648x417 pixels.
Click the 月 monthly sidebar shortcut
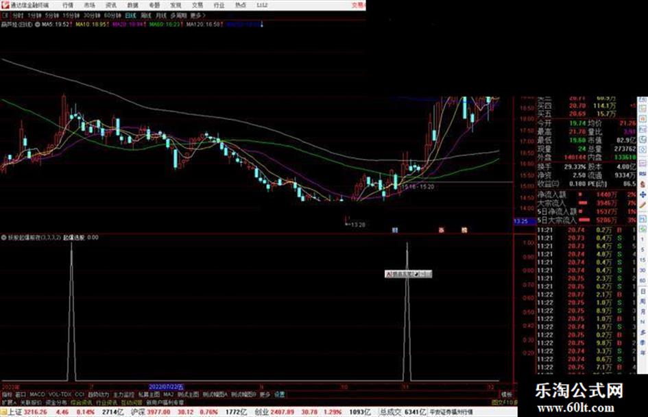(643, 312)
